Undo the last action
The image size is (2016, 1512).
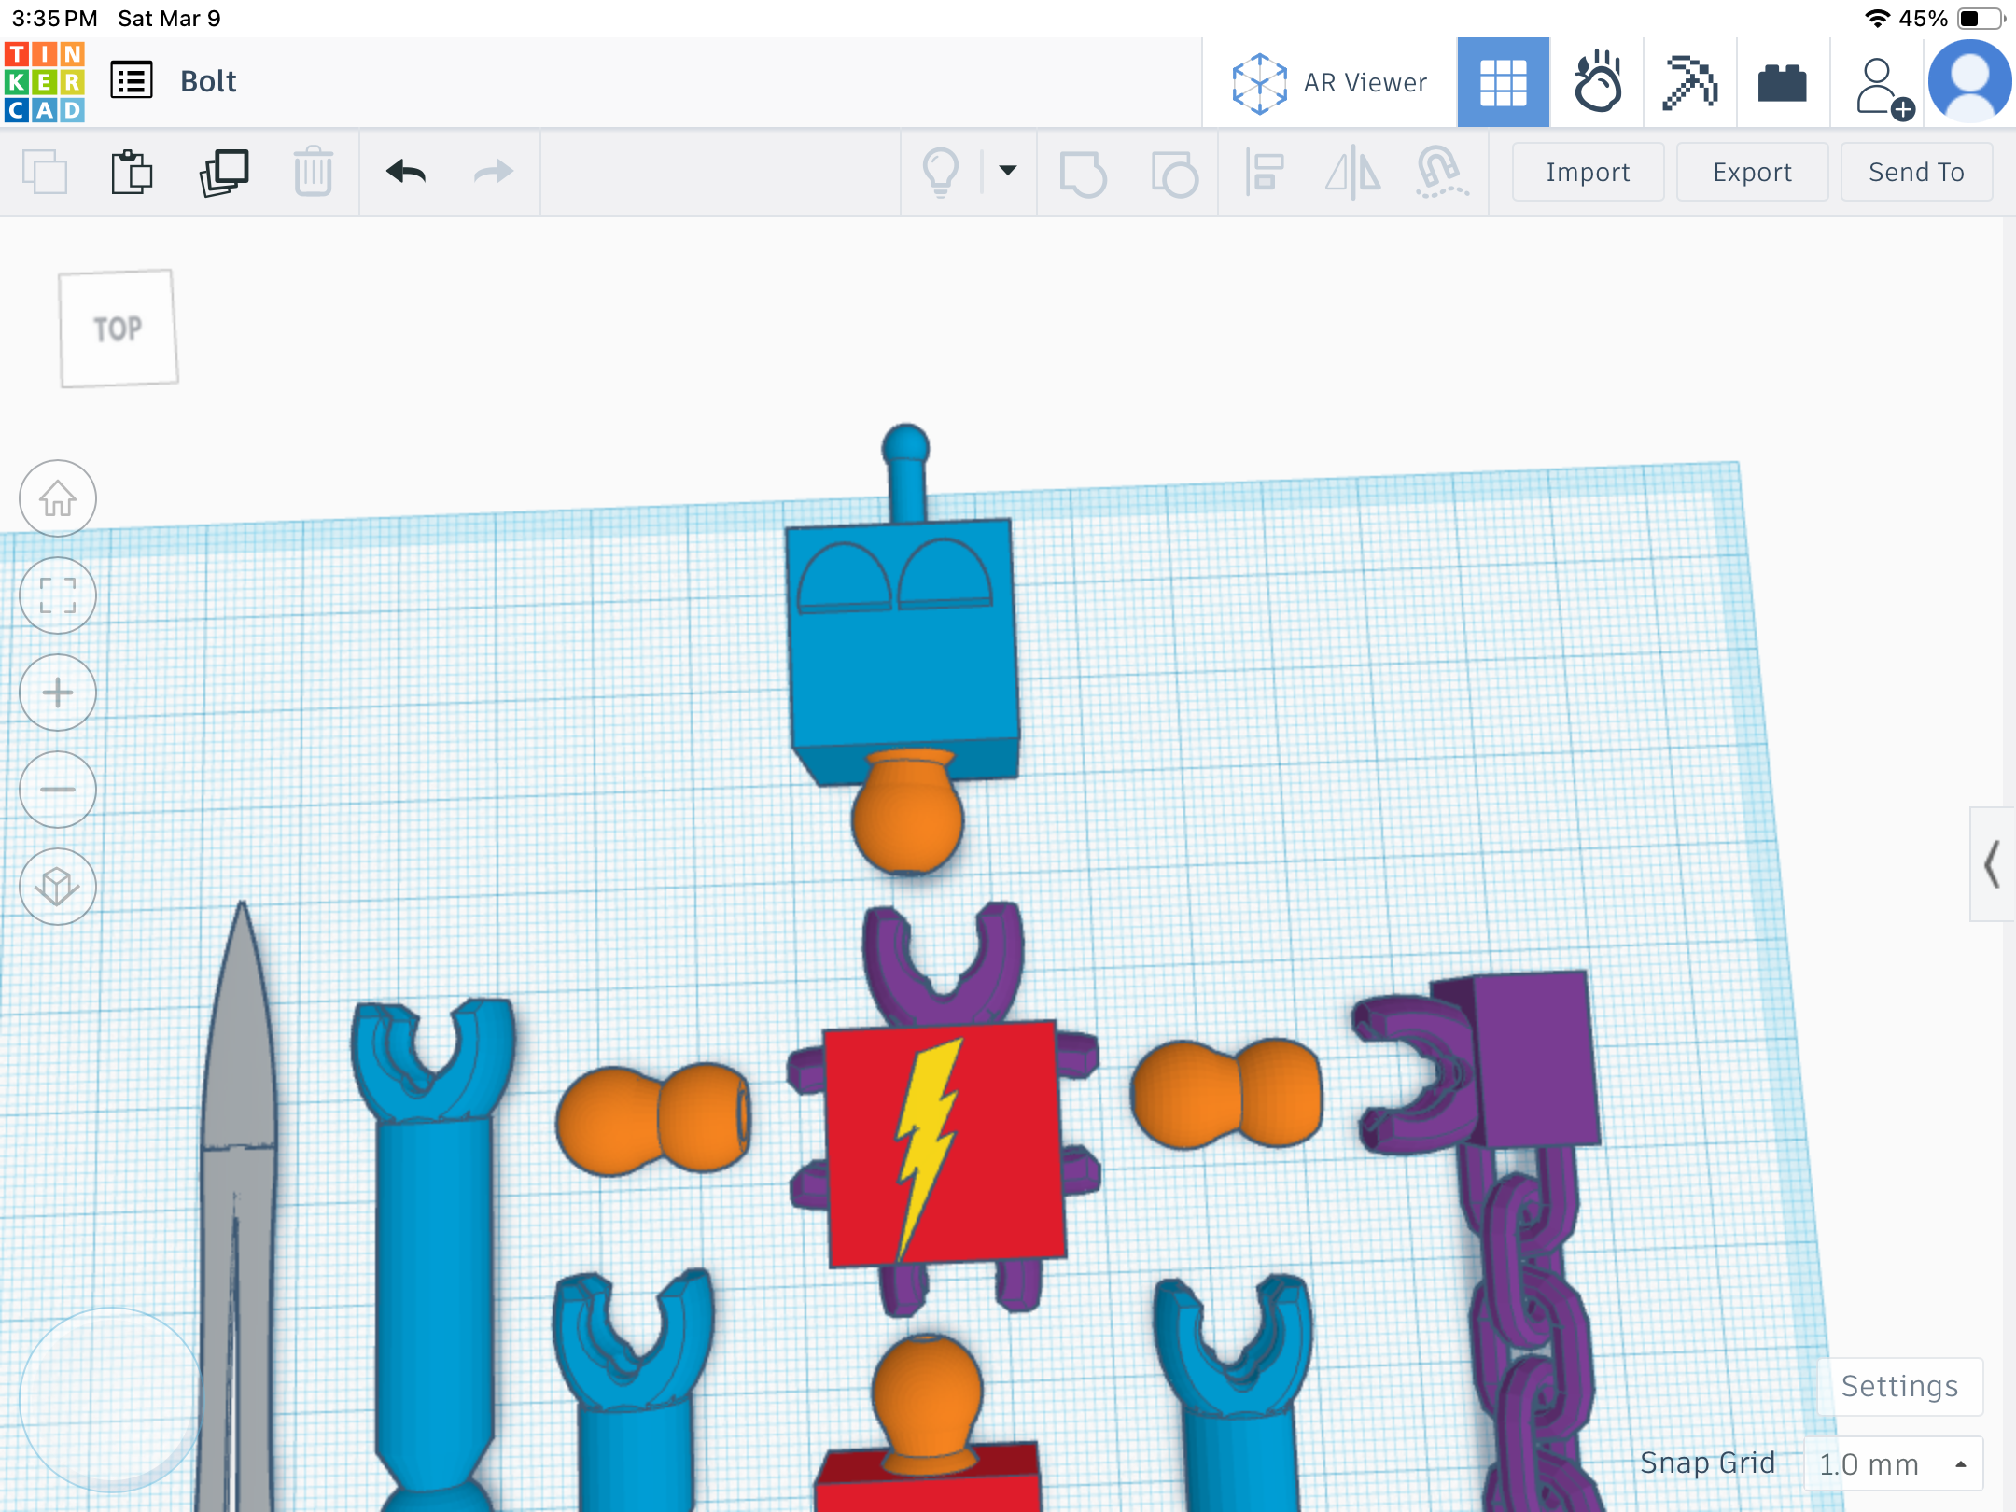(x=406, y=172)
